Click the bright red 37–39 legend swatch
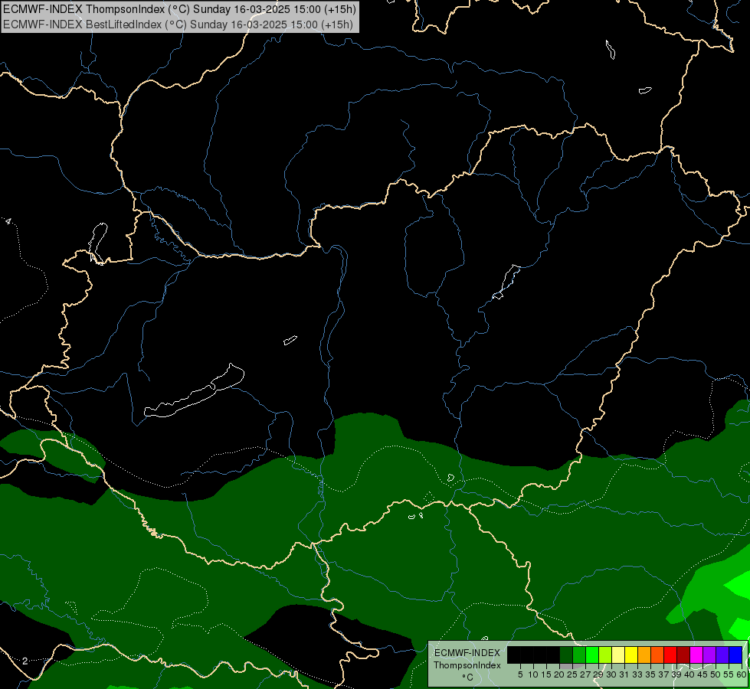 click(x=670, y=655)
